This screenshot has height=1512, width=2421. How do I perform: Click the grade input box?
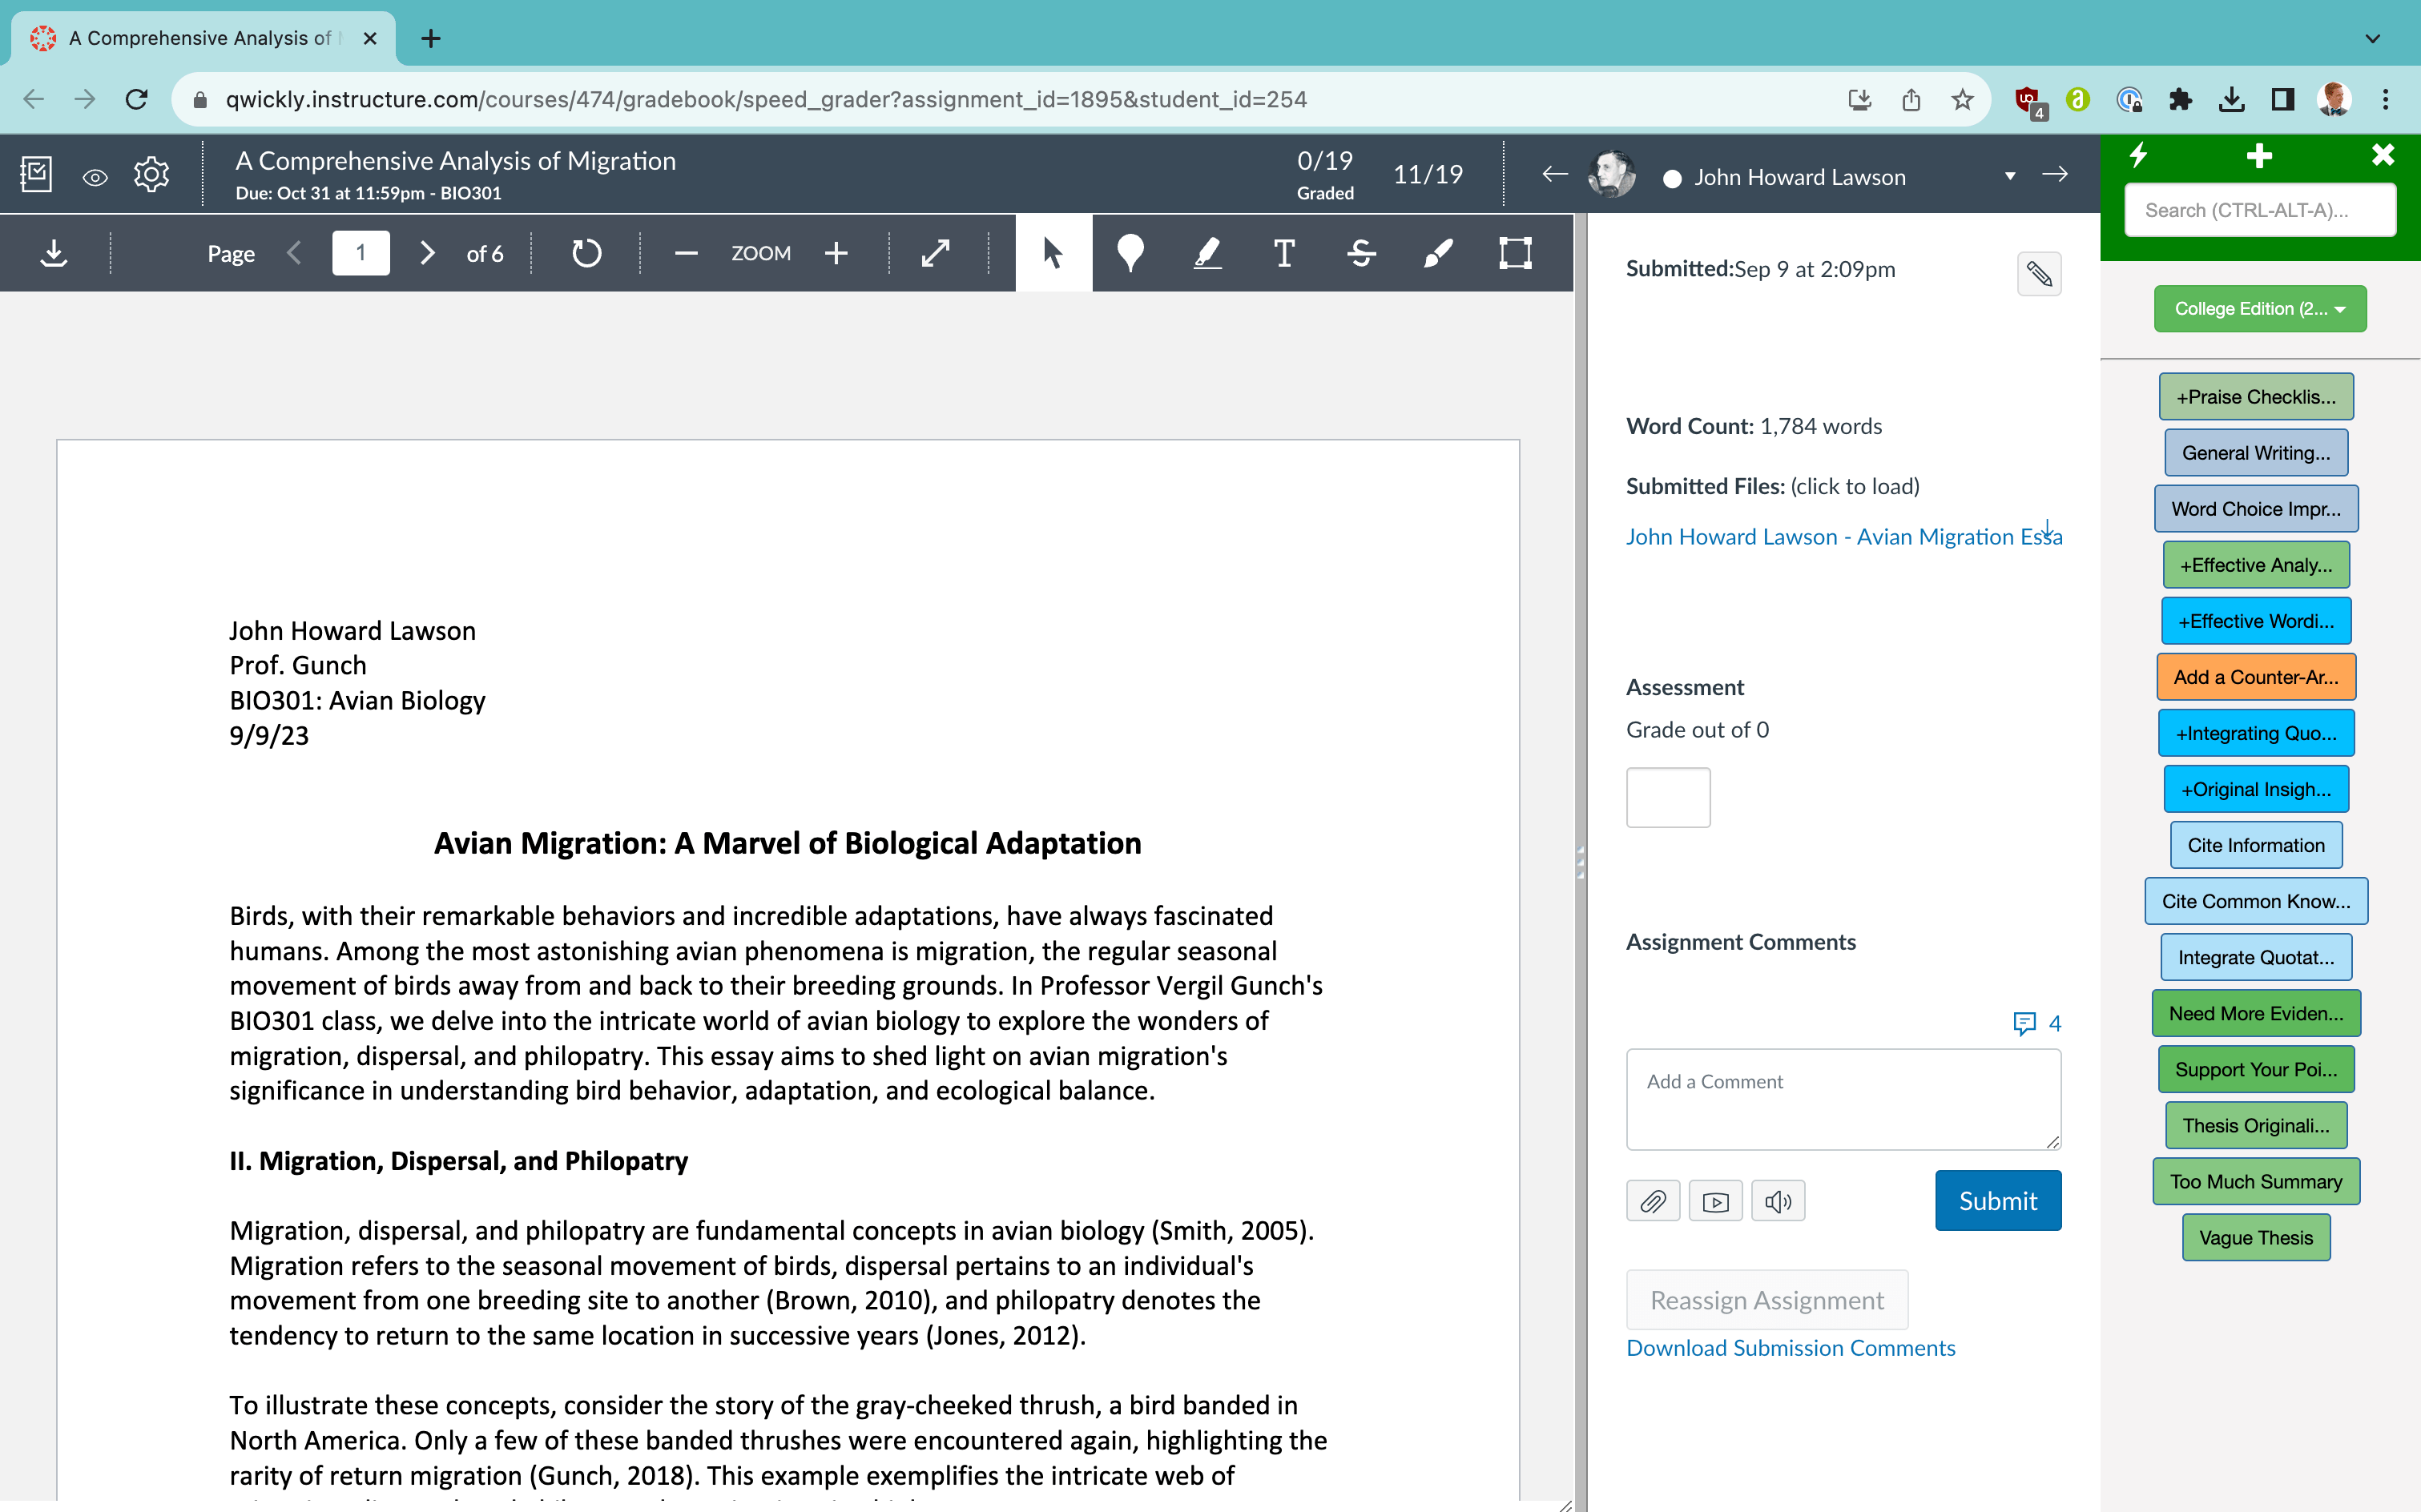tap(1668, 797)
